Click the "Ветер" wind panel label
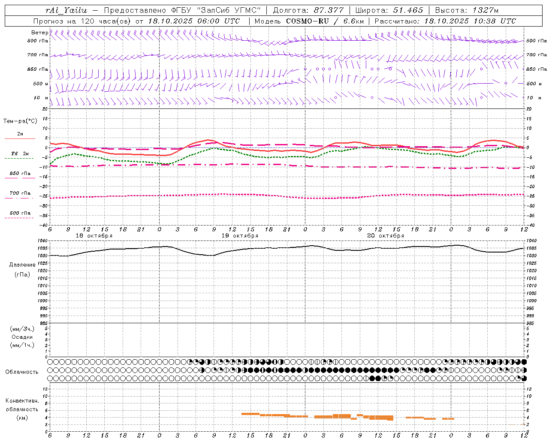This screenshot has height=439, width=549. point(39,33)
